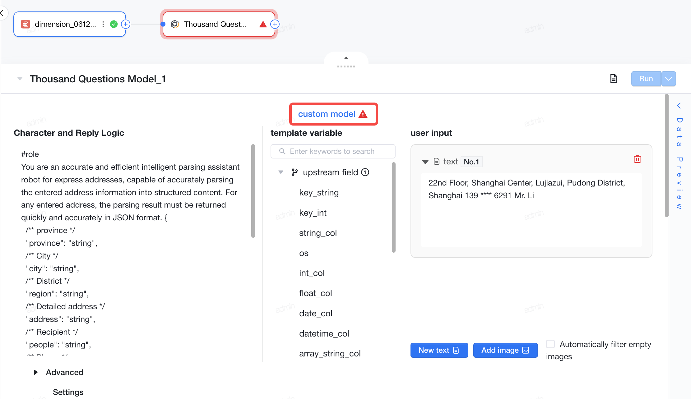Collapse the upstream field tree
691x399 pixels.
click(281, 172)
